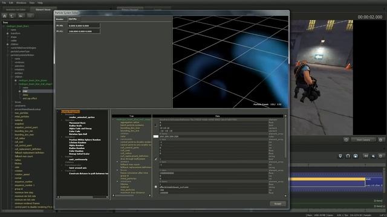Select Radius Random initializer

[x=77, y=148]
